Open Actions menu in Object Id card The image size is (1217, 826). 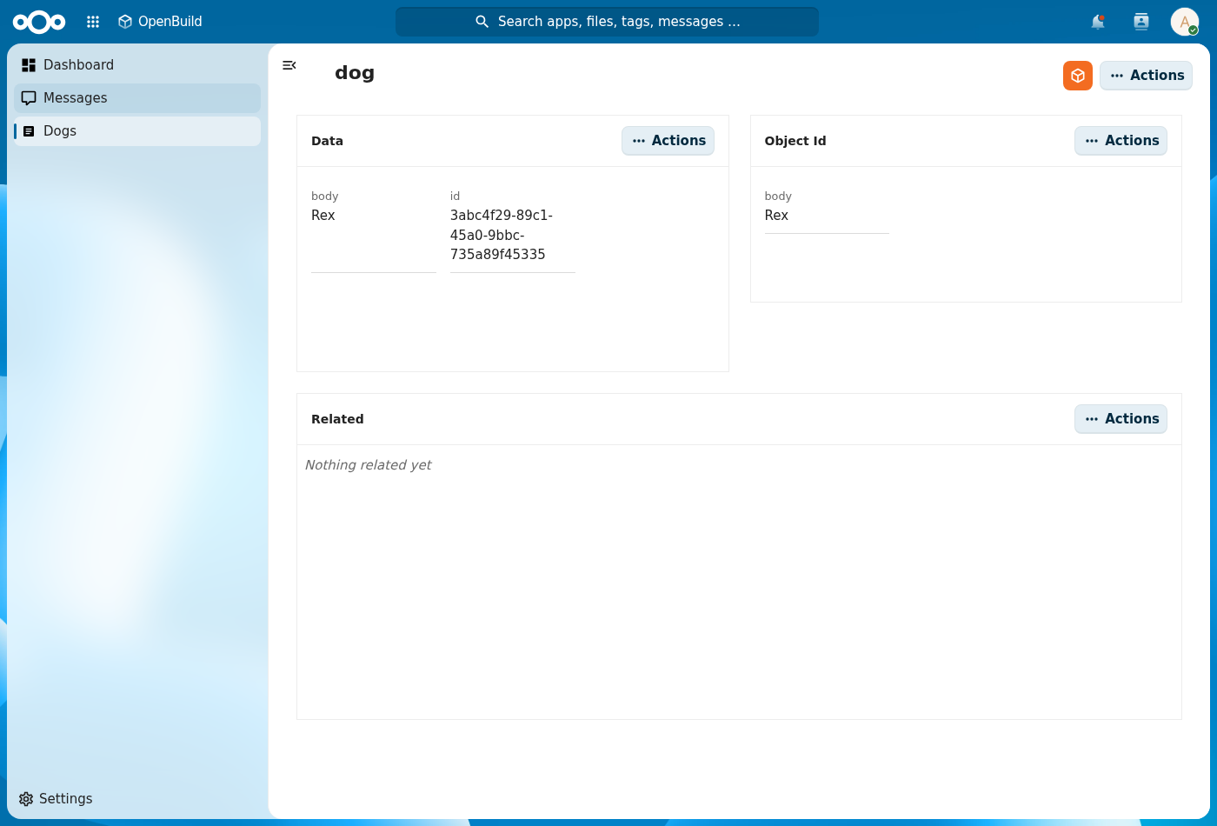click(1121, 141)
